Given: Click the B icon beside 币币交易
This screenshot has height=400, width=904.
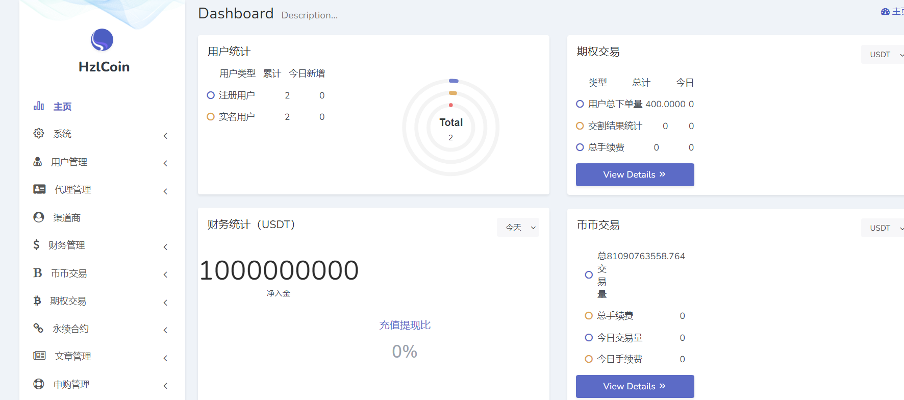Looking at the screenshot, I should 38,273.
